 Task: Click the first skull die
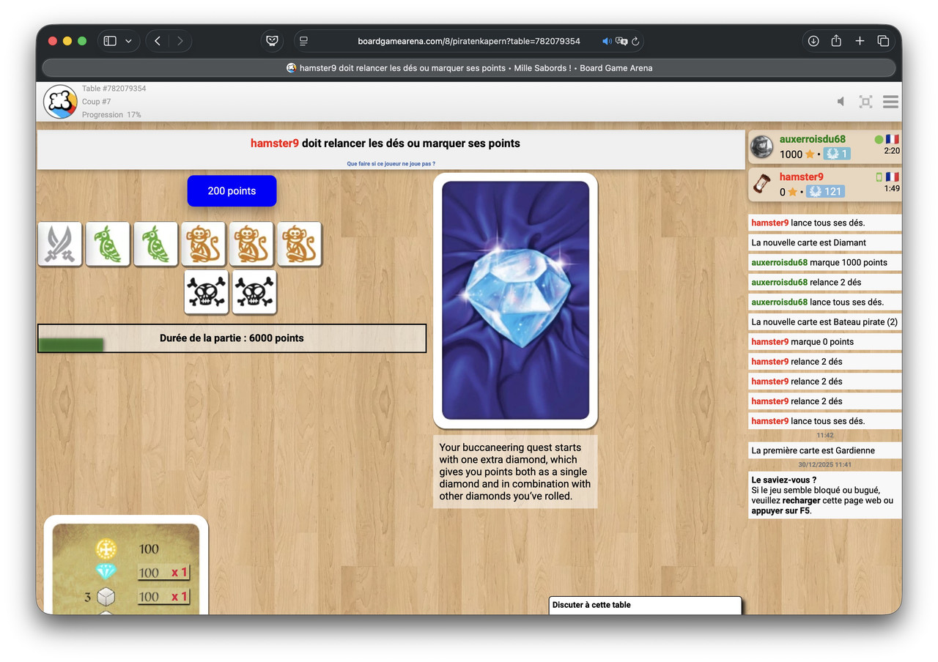pos(206,291)
